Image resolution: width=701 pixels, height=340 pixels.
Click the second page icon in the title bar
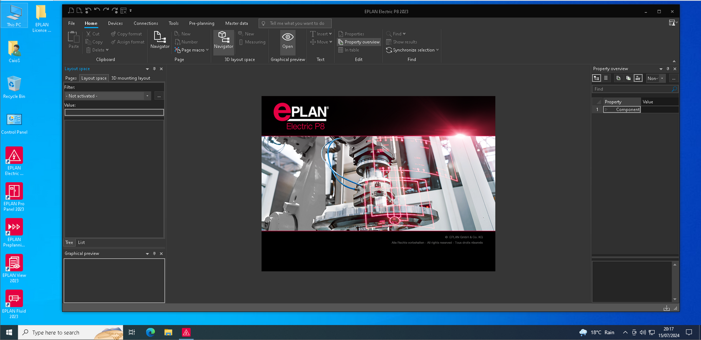(79, 10)
